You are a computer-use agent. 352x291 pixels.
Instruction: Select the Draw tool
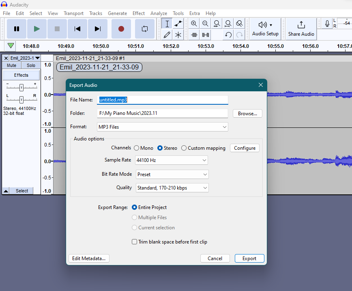(x=167, y=34)
